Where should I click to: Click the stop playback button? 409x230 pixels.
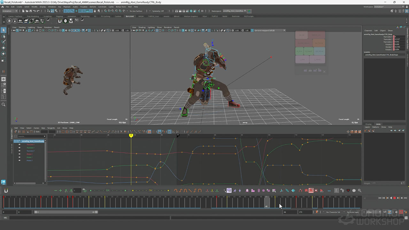[394, 198]
